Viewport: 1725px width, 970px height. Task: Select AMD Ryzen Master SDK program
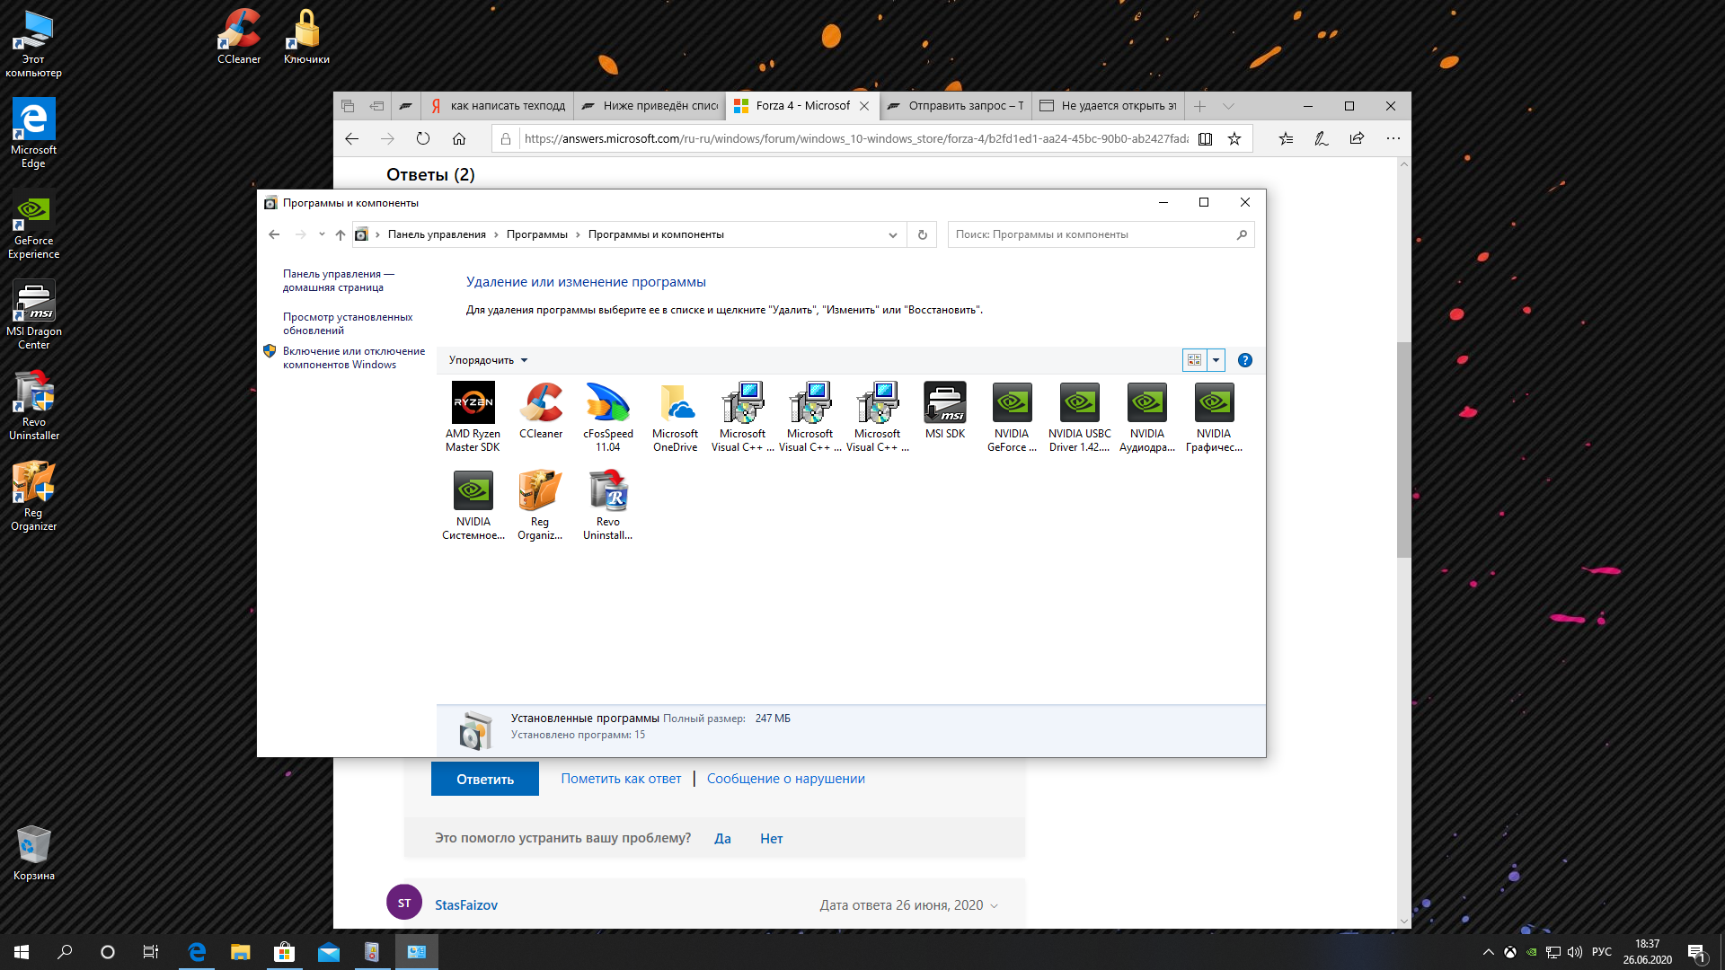click(473, 417)
